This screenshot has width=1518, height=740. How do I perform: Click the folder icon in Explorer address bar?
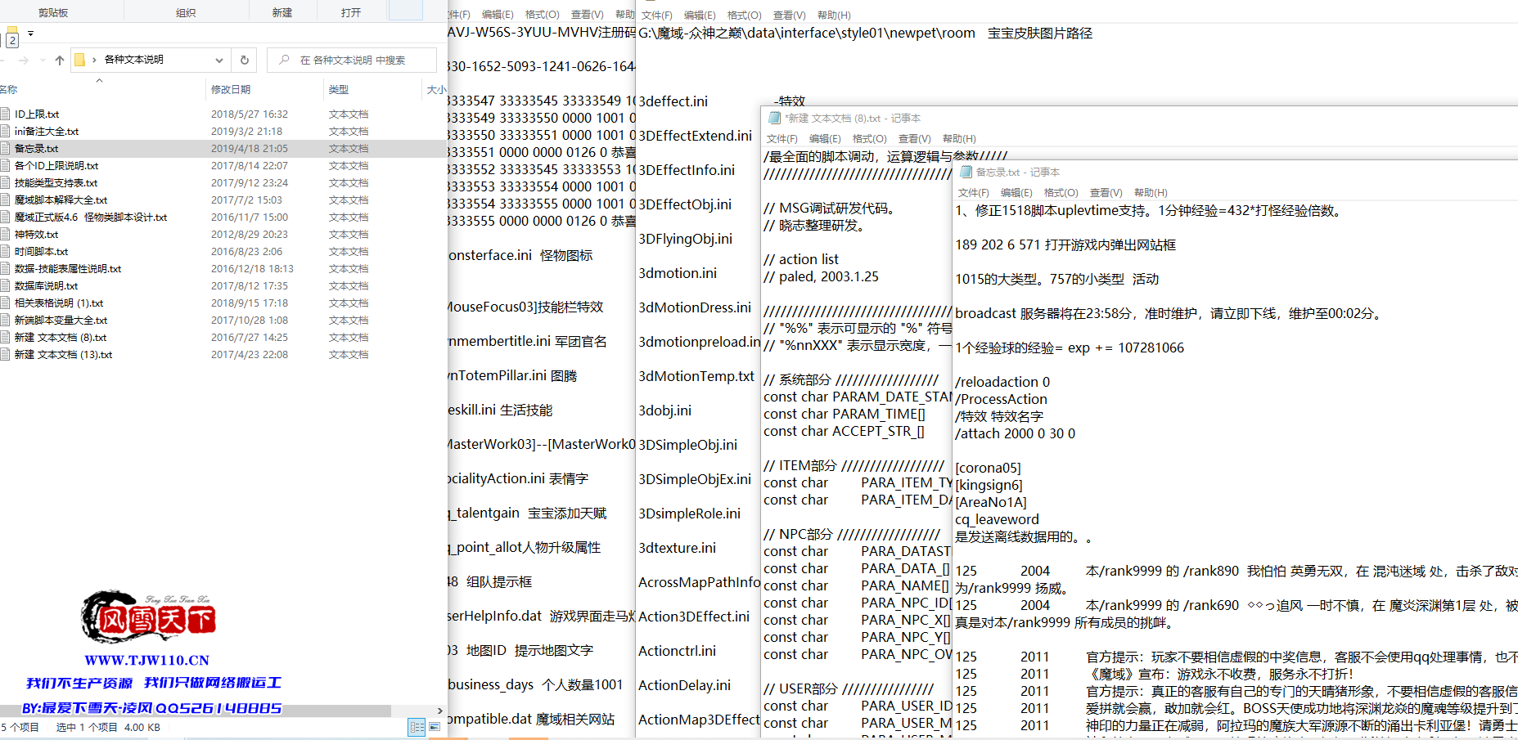(x=79, y=60)
